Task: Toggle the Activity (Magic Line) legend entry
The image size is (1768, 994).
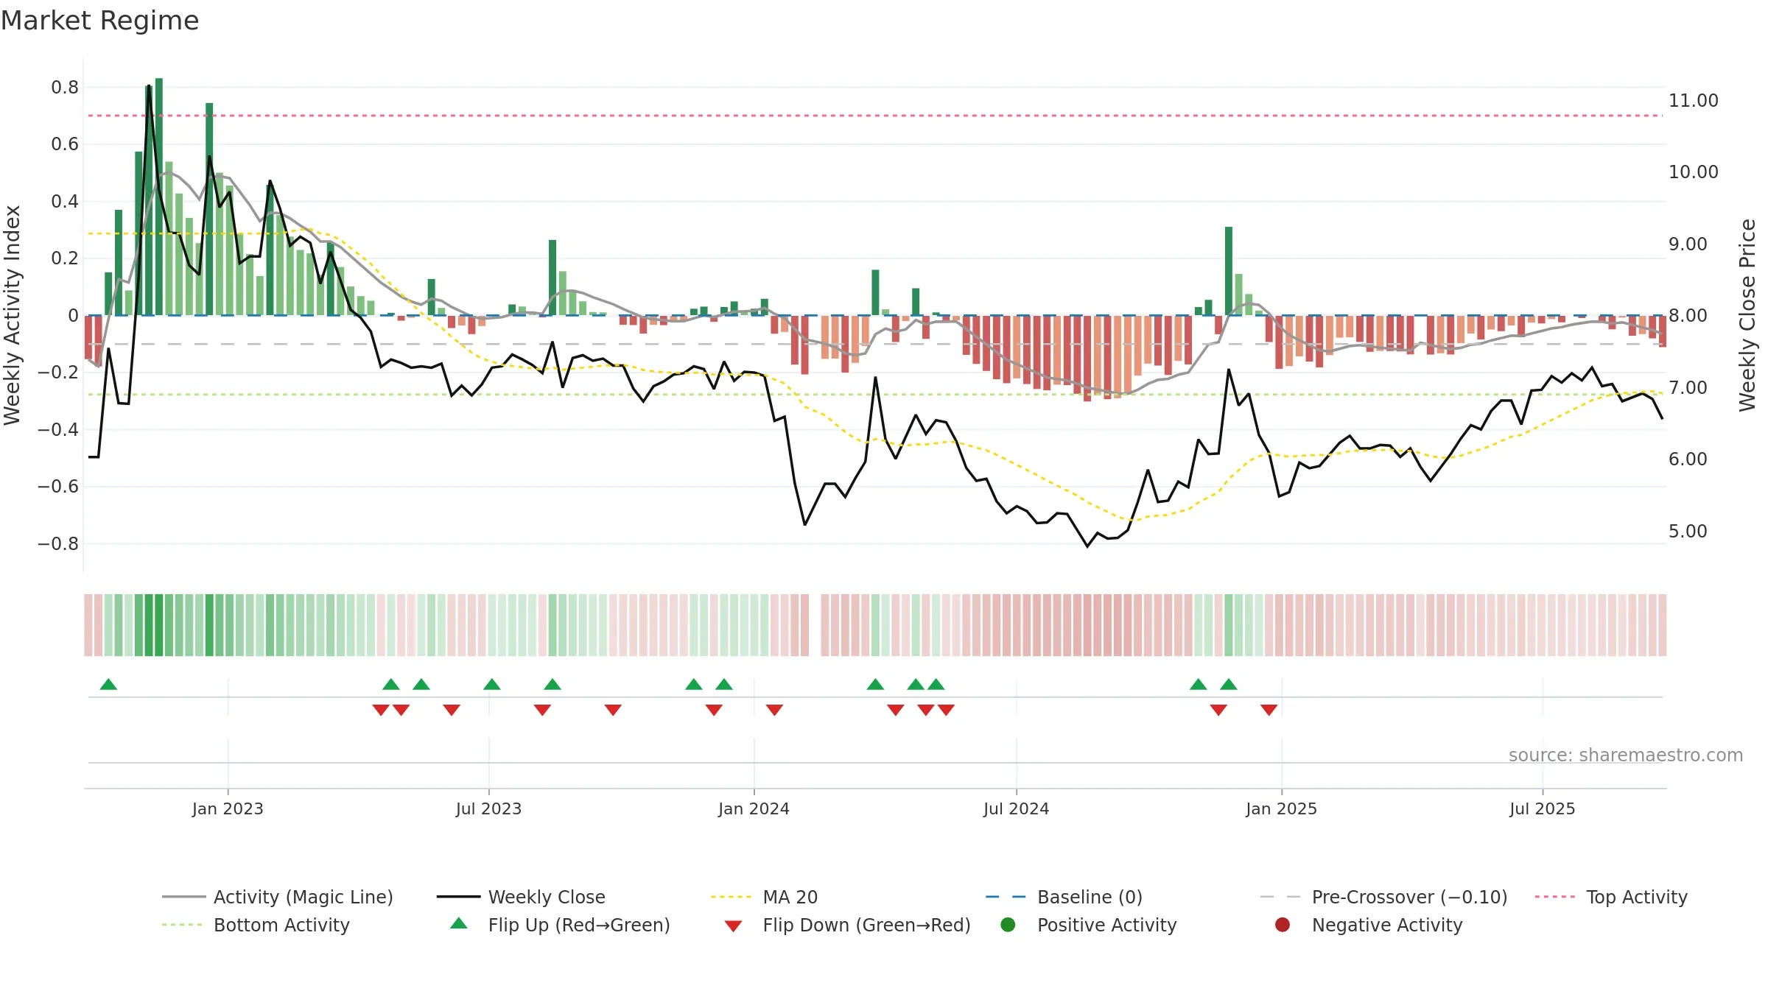Action: pos(278,897)
